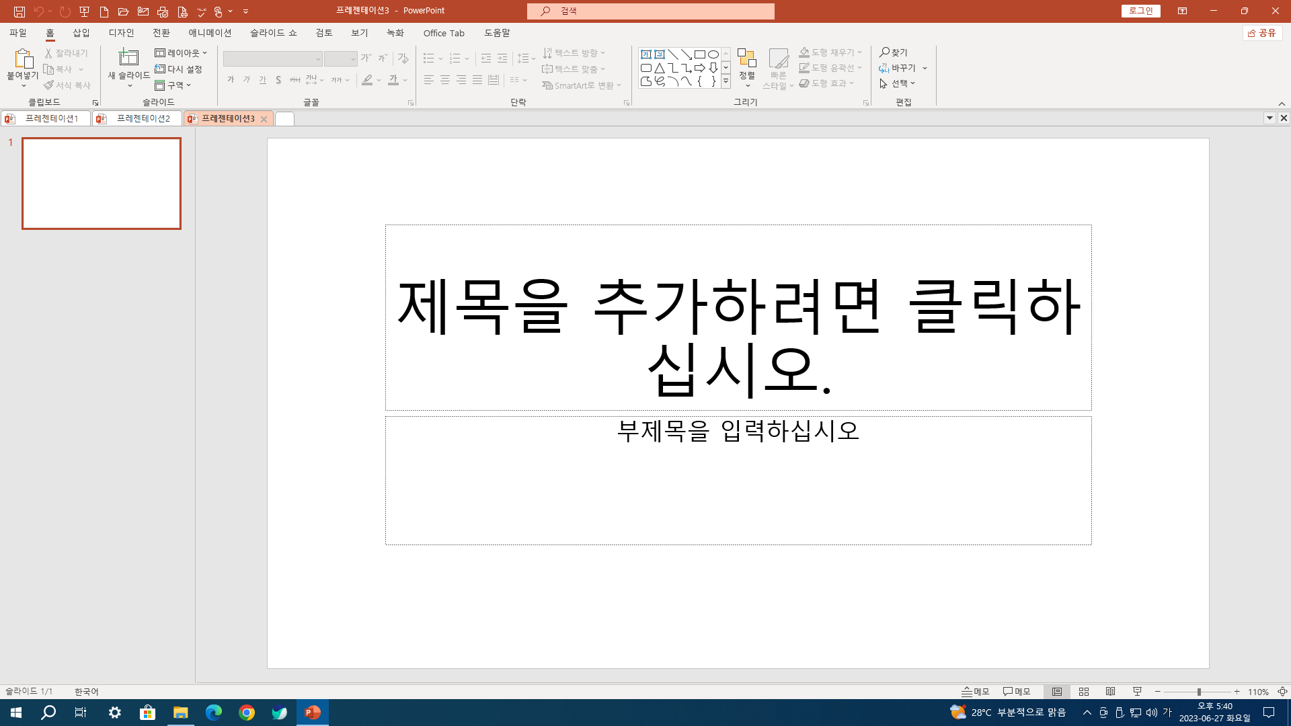Click the Share button

pyautogui.click(x=1262, y=33)
